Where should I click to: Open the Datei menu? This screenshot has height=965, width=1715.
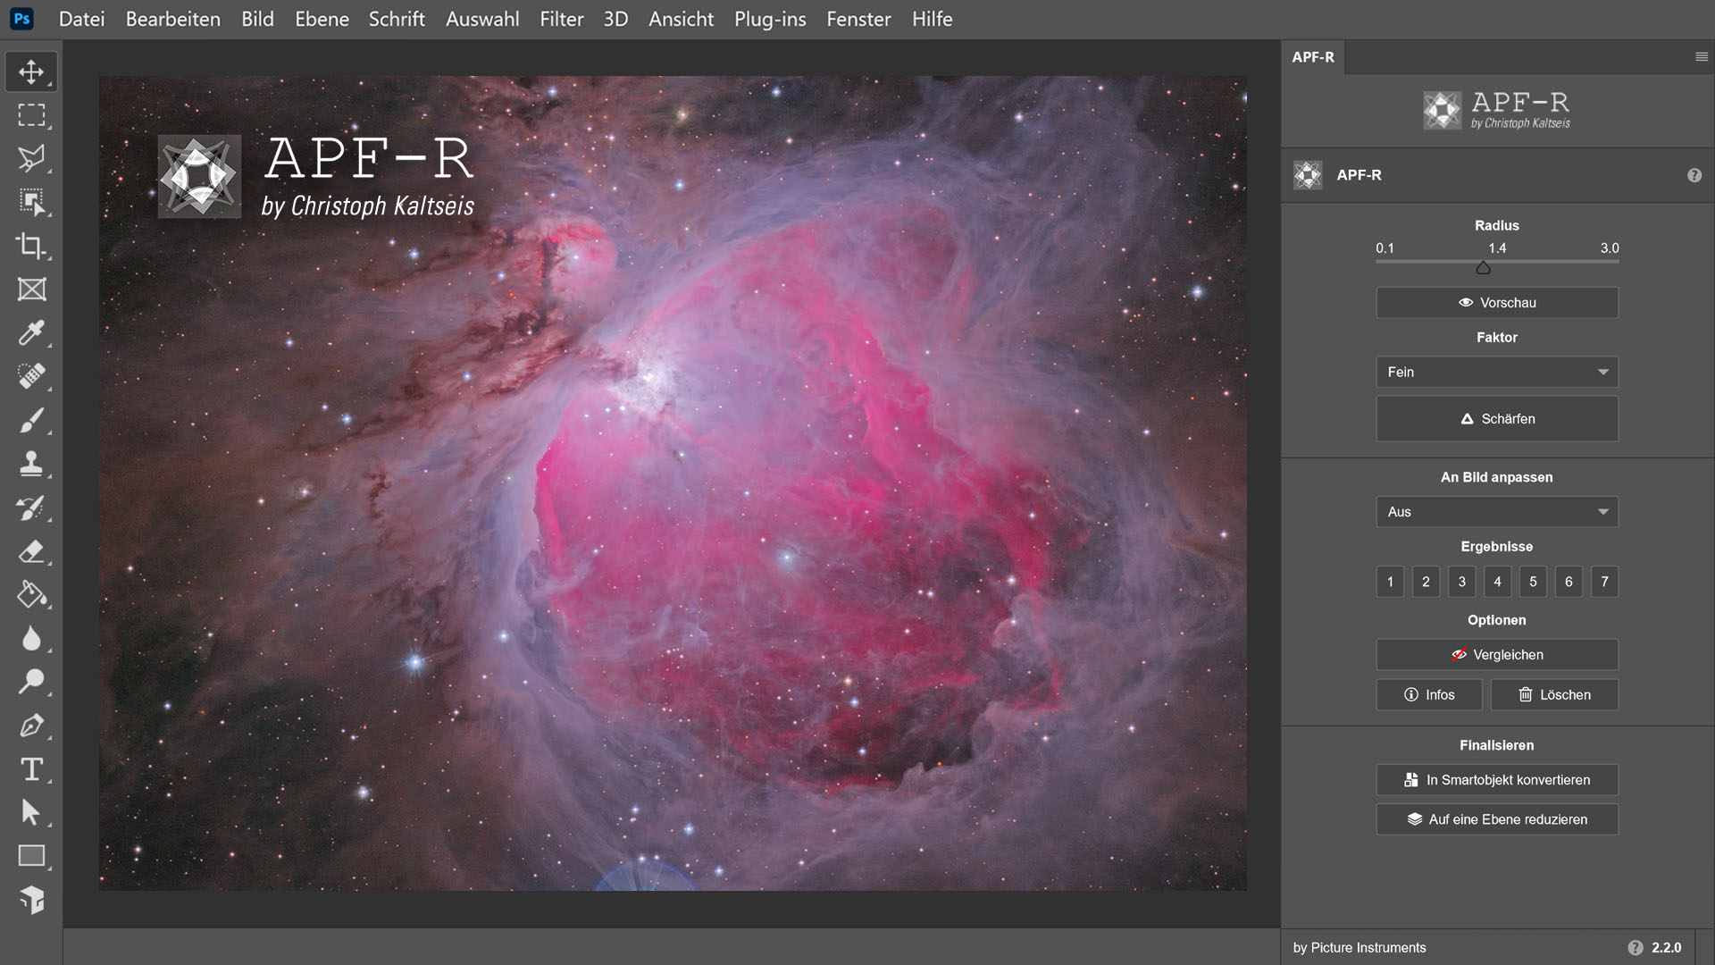coord(82,19)
